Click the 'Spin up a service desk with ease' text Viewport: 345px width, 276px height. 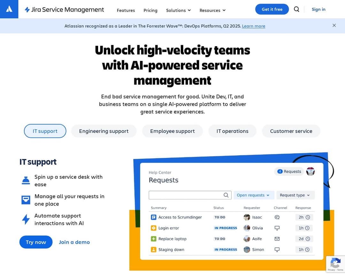pos(68,181)
